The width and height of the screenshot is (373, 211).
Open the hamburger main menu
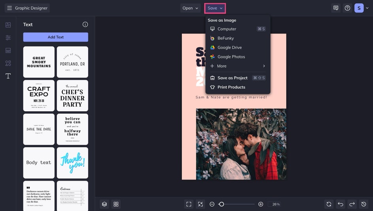pos(9,8)
